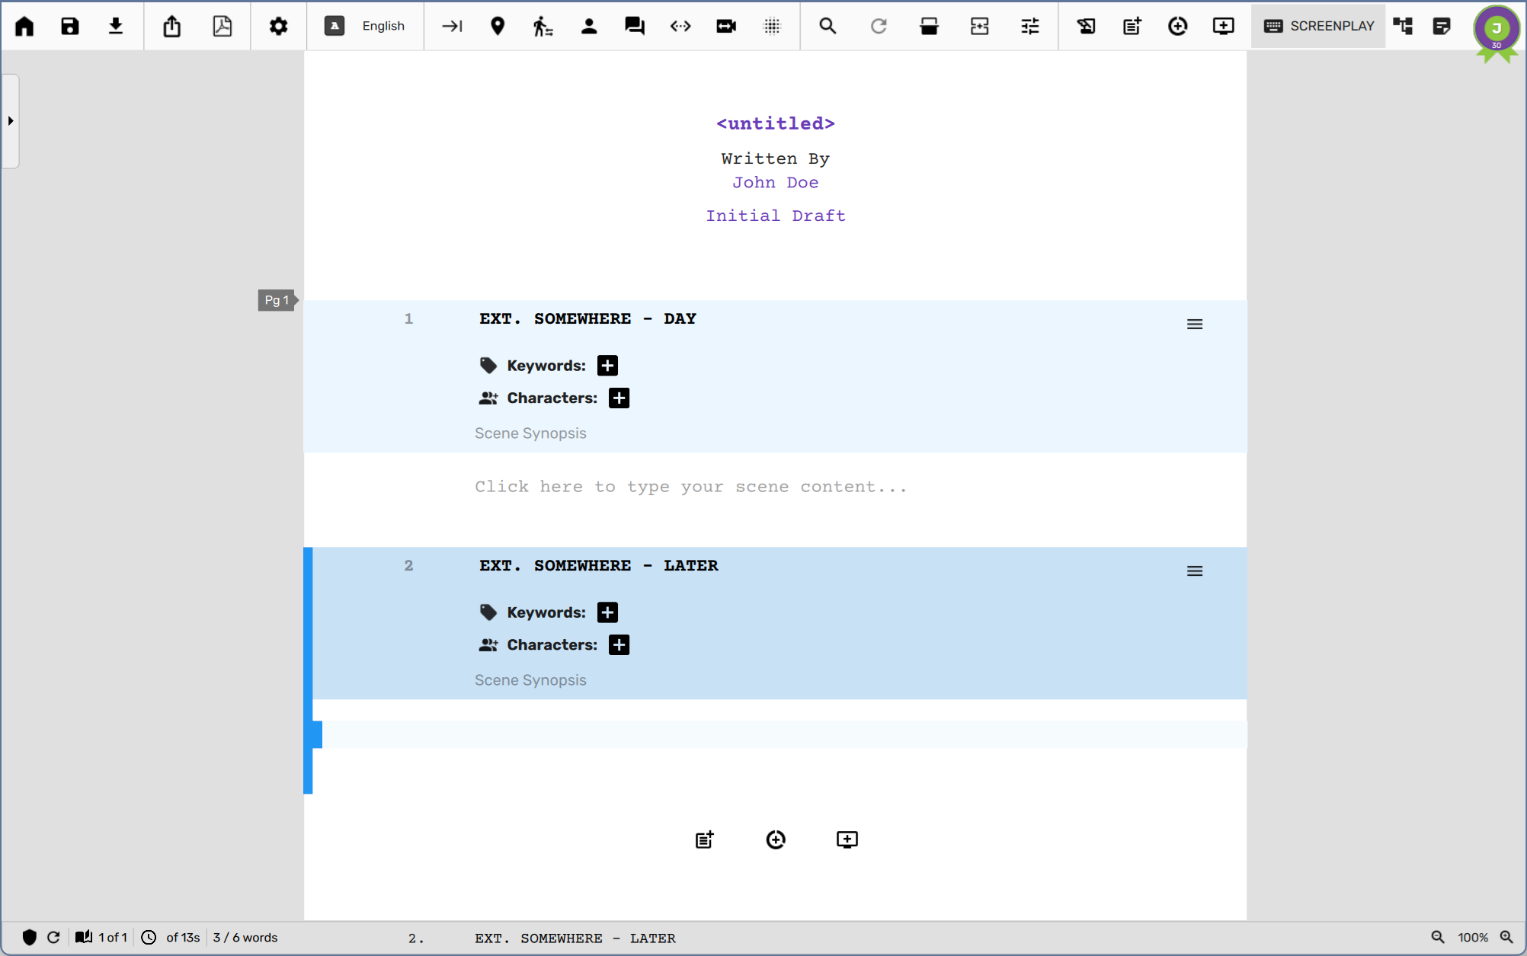Click the add scene icon below the script
This screenshot has width=1527, height=956.
(x=704, y=839)
